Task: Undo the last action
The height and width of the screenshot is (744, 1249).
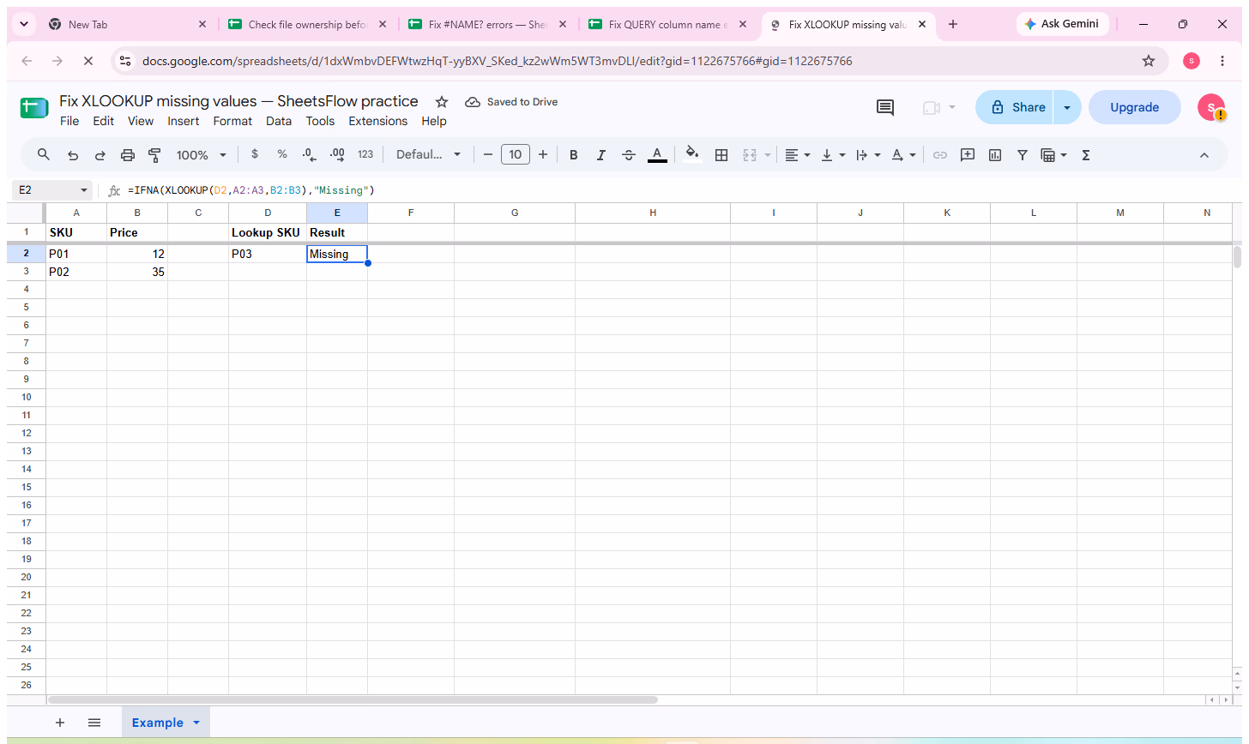Action: point(73,155)
